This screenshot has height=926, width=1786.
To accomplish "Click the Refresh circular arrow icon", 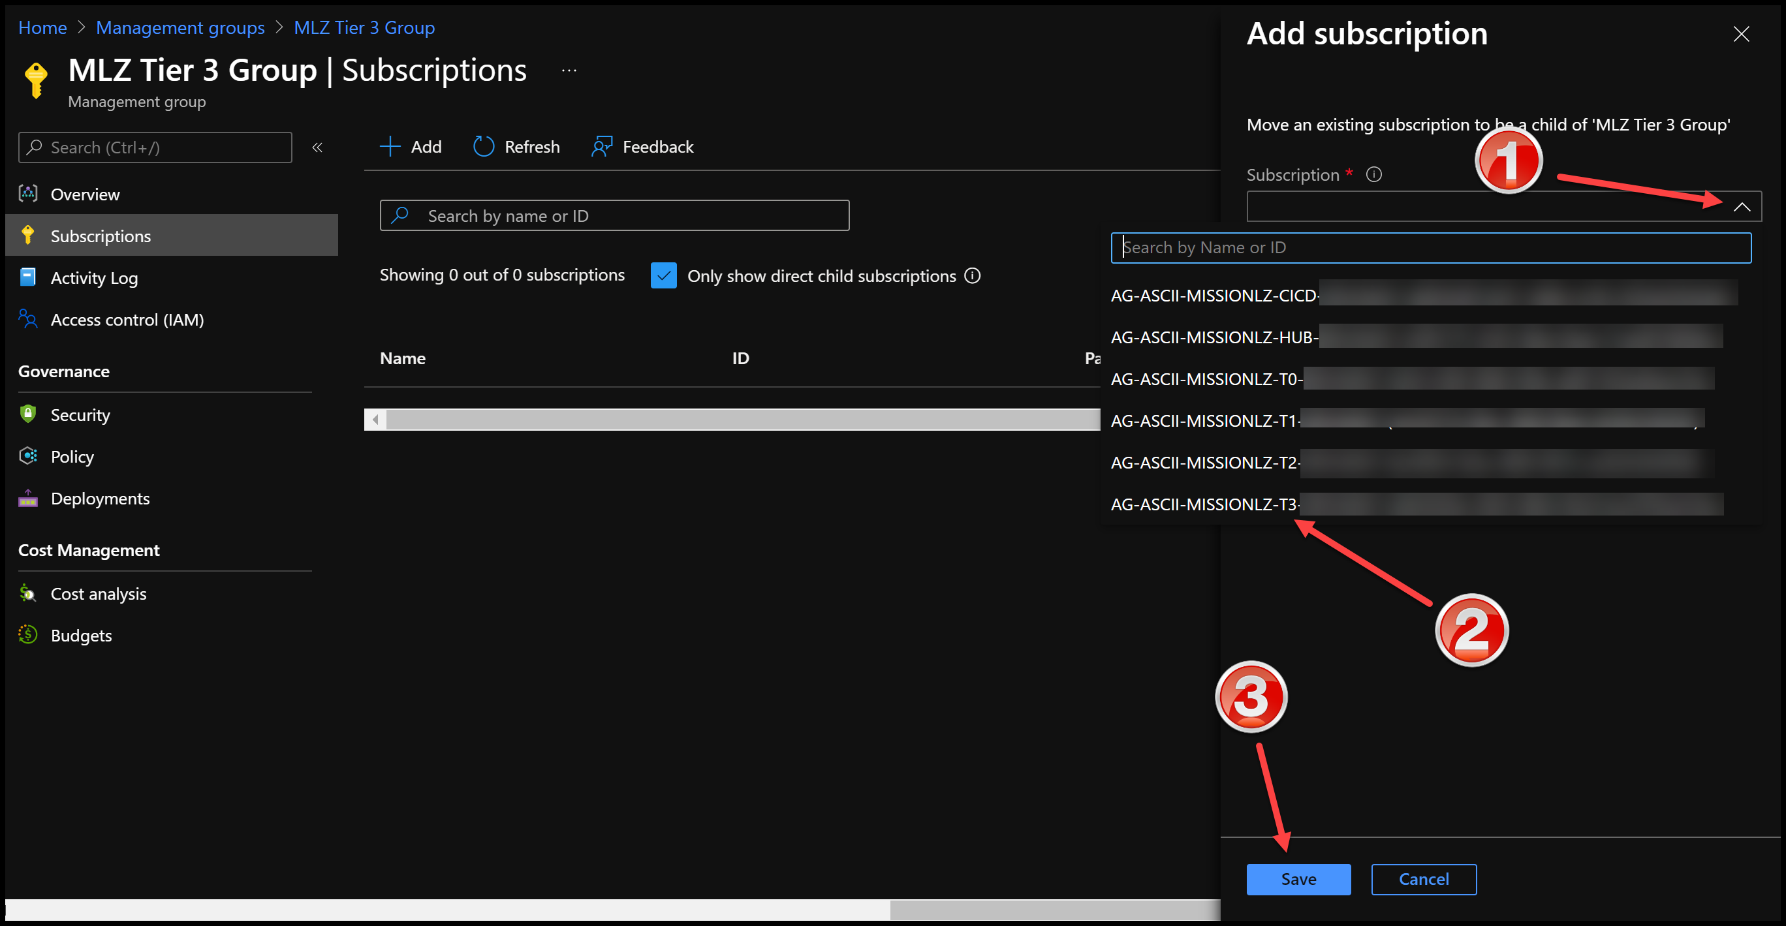I will pos(483,146).
